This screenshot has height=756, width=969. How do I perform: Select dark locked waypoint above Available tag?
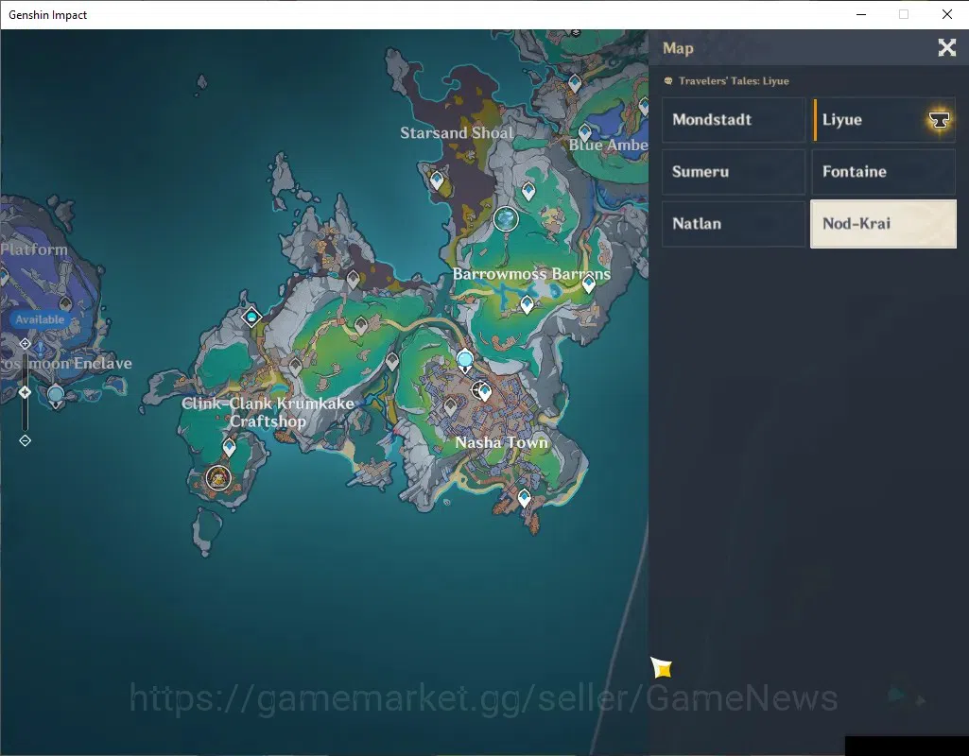click(65, 304)
